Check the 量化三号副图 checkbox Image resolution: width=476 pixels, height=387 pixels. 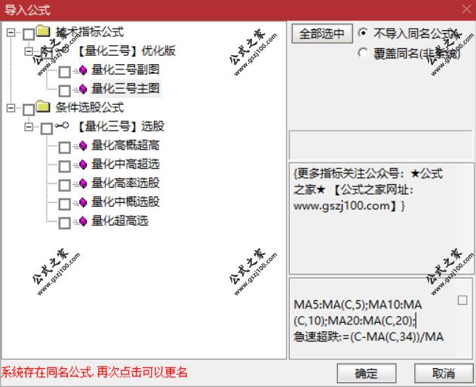coord(65,72)
